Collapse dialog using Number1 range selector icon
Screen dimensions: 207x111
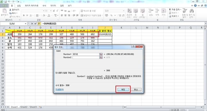[x=101, y=54]
